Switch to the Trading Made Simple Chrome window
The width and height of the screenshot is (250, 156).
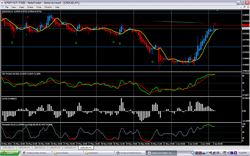click(x=37, y=153)
